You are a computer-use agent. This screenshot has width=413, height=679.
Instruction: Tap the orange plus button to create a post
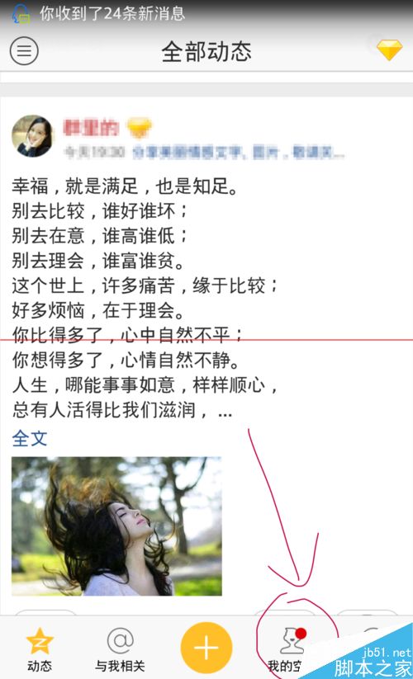tap(206, 648)
